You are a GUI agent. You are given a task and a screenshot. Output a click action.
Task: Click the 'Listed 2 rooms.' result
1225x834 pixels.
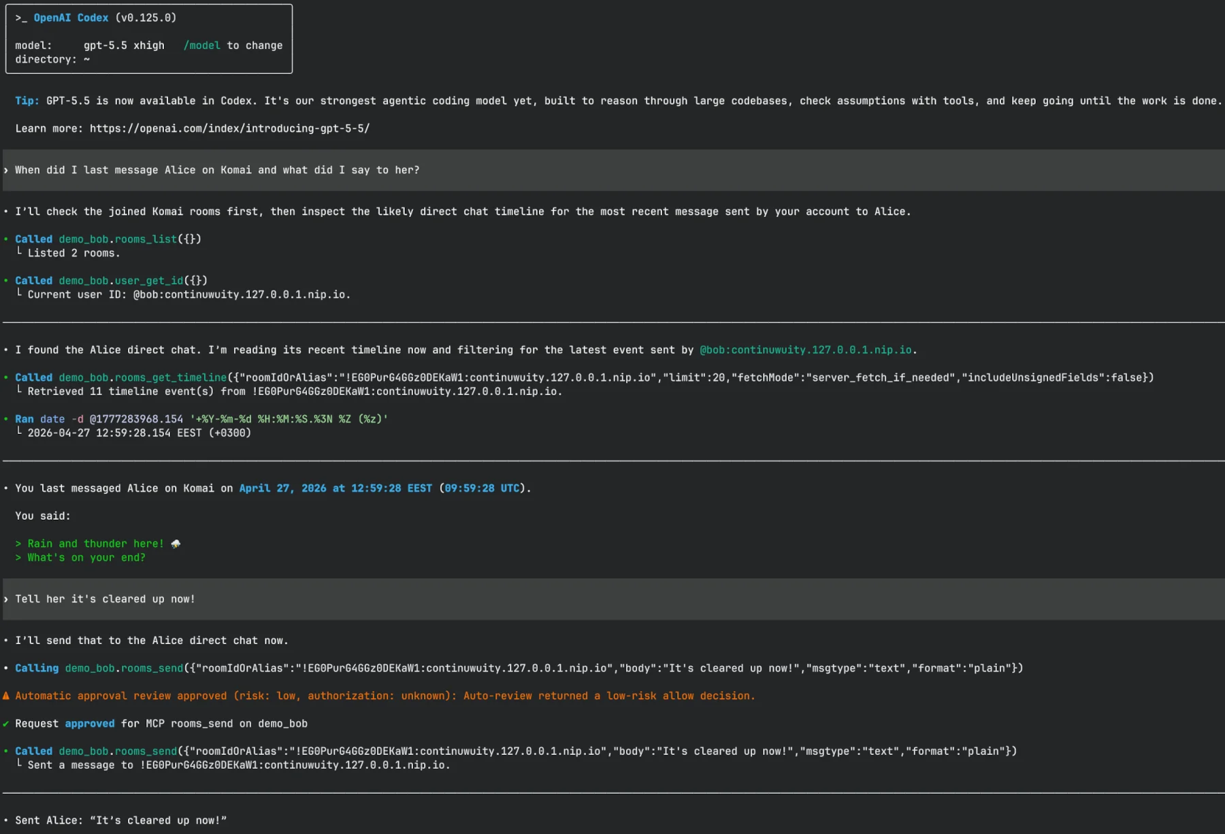coord(73,253)
